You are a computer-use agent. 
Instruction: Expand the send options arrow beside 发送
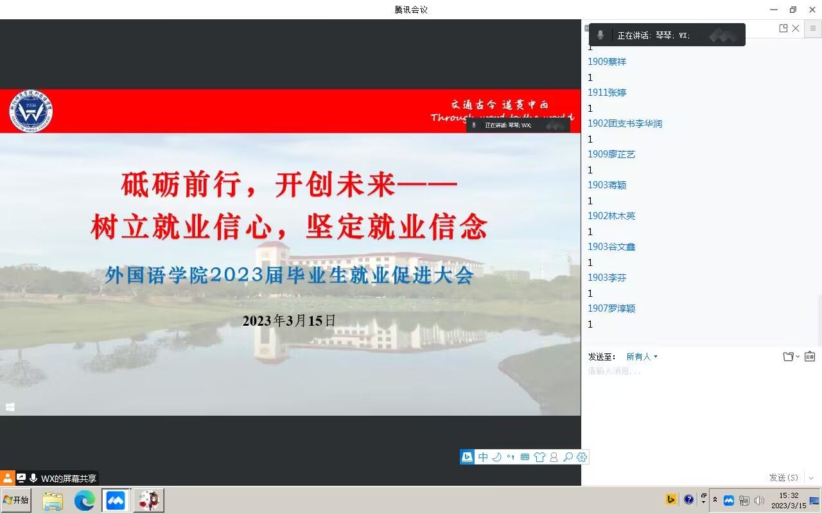[811, 478]
